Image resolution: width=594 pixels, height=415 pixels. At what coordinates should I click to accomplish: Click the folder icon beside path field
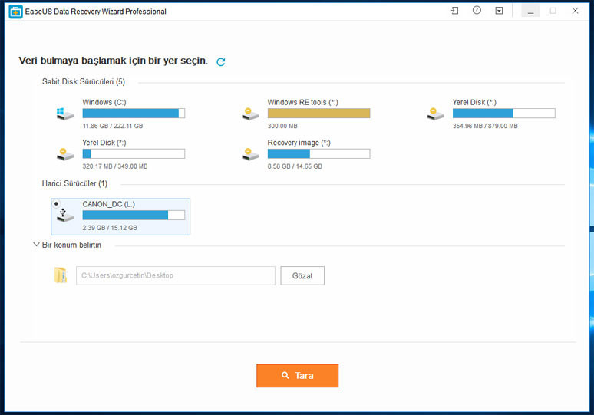pyautogui.click(x=61, y=275)
